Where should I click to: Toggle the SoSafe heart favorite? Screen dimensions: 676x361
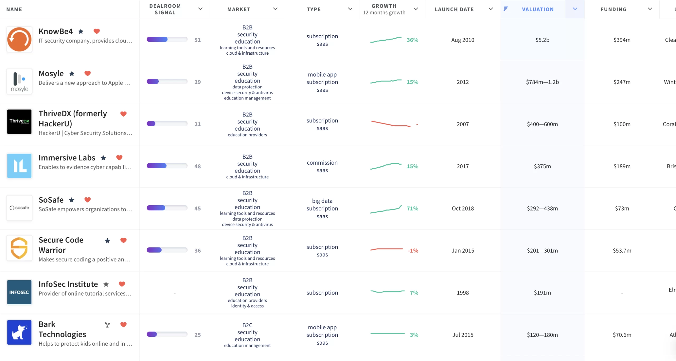[x=87, y=200]
